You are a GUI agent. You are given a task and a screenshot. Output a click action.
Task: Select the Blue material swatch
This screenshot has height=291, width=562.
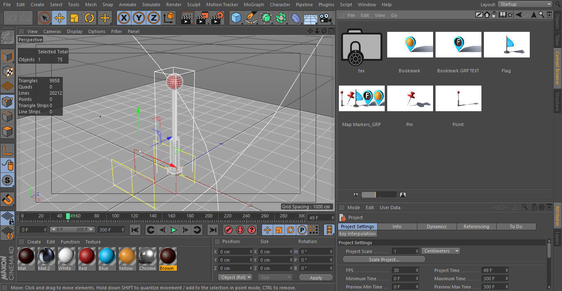coord(107,259)
